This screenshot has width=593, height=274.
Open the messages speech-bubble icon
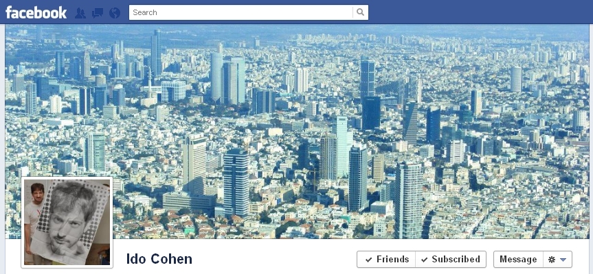click(x=97, y=13)
